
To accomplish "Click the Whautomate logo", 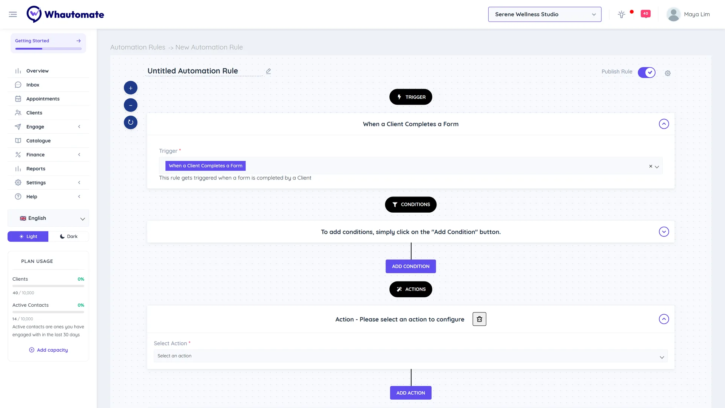I will (65, 14).
